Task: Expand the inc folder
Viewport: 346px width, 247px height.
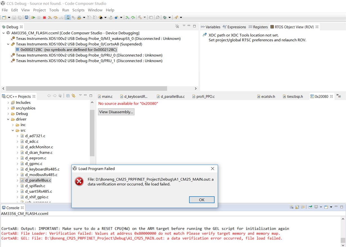Action: pyautogui.click(x=13, y=125)
